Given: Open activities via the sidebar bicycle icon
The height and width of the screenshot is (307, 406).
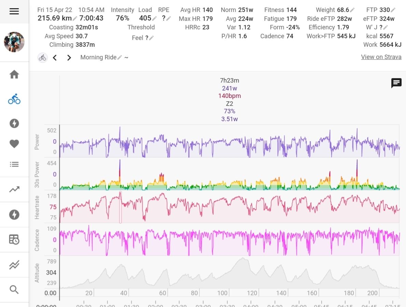Looking at the screenshot, I should 14,100.
